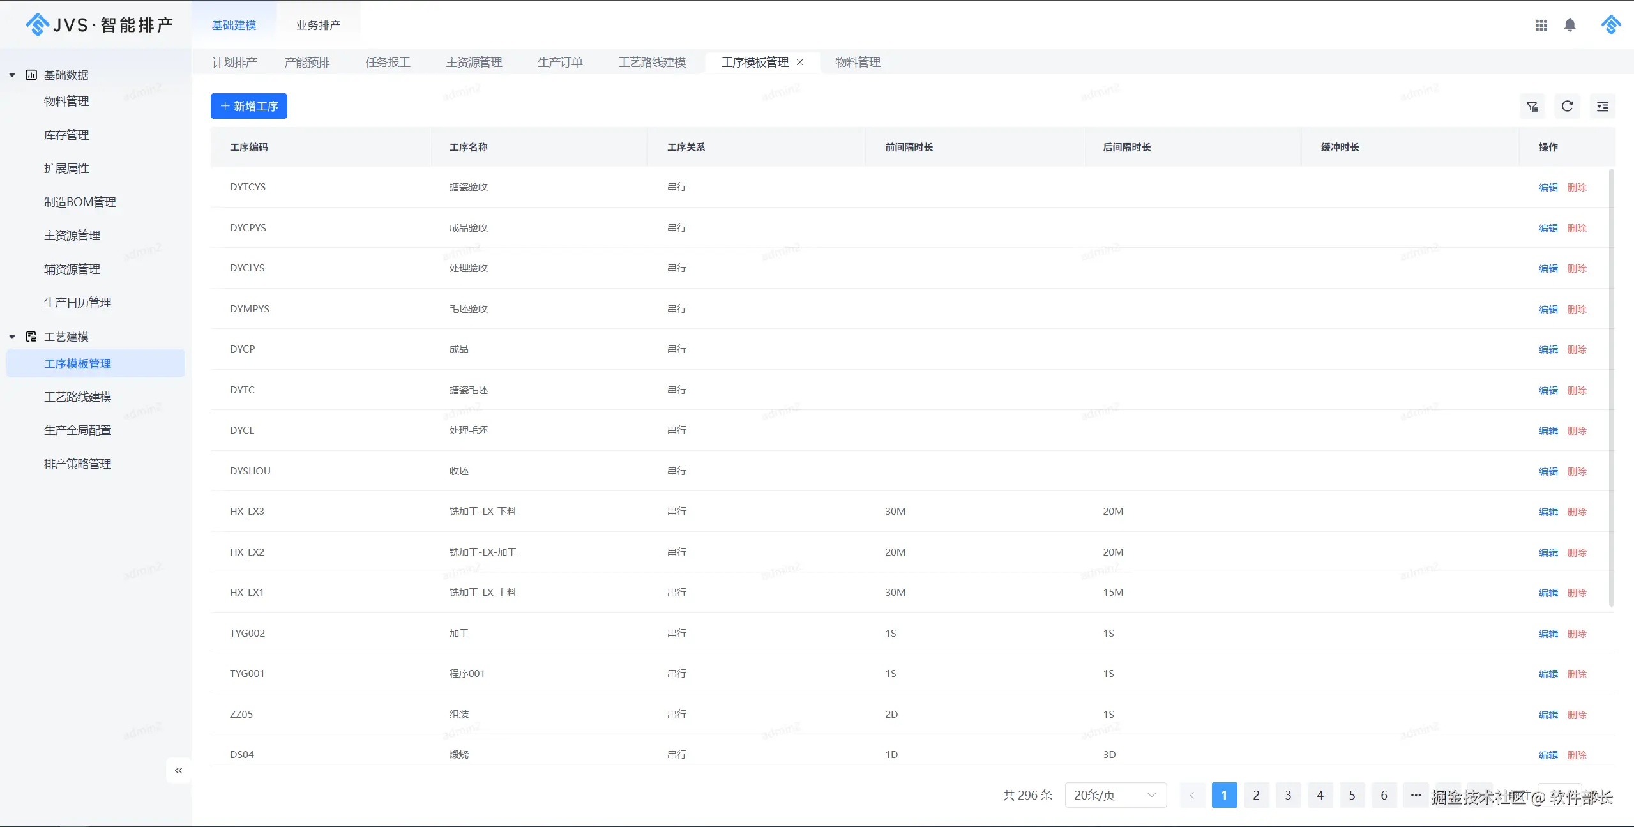Image resolution: width=1634 pixels, height=827 pixels.
Task: Switch to the 业务排产 top tab
Action: tap(318, 26)
